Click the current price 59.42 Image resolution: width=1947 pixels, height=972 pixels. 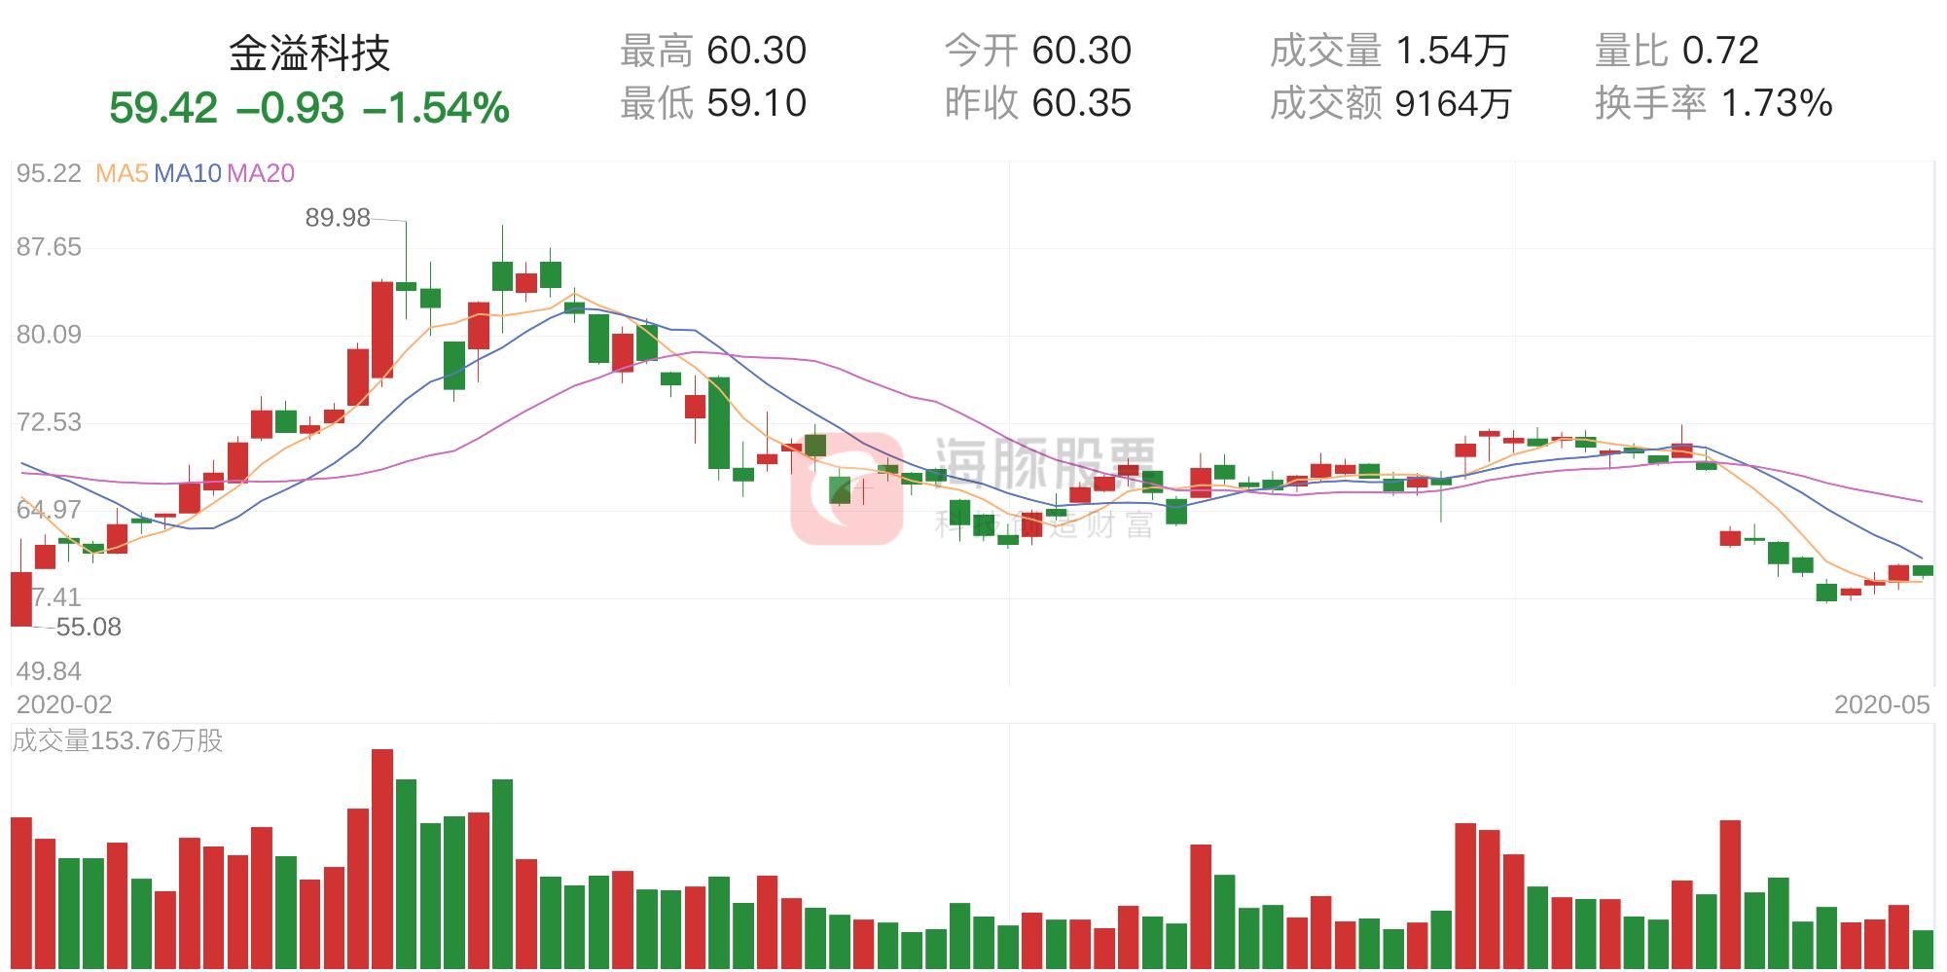click(163, 108)
